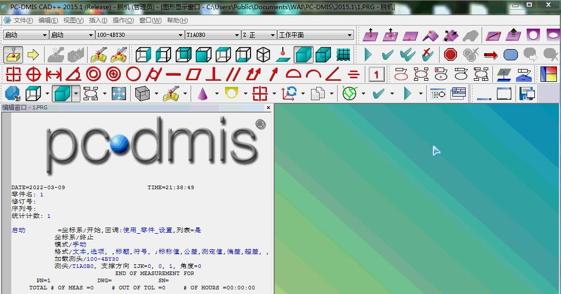Open the 编辑(E) menu

(x=48, y=20)
